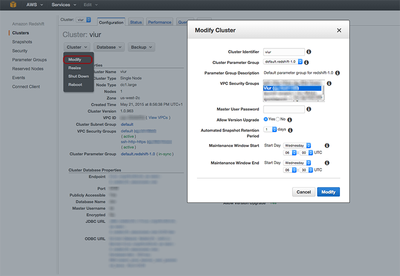Open the default Cluster Subnet Group link
Screen dimensions: 400x276
pos(127,124)
